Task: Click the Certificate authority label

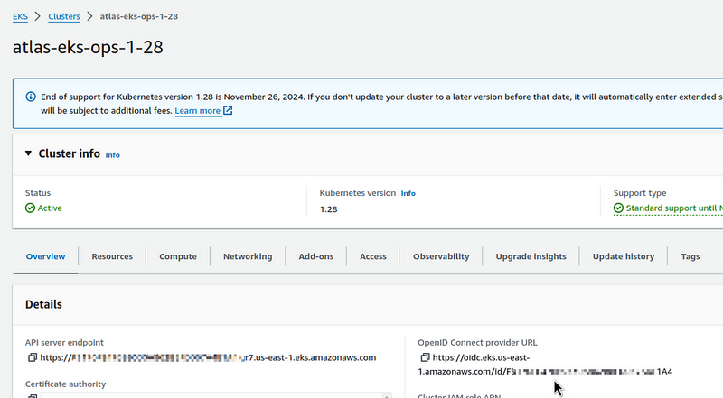Action: click(65, 384)
